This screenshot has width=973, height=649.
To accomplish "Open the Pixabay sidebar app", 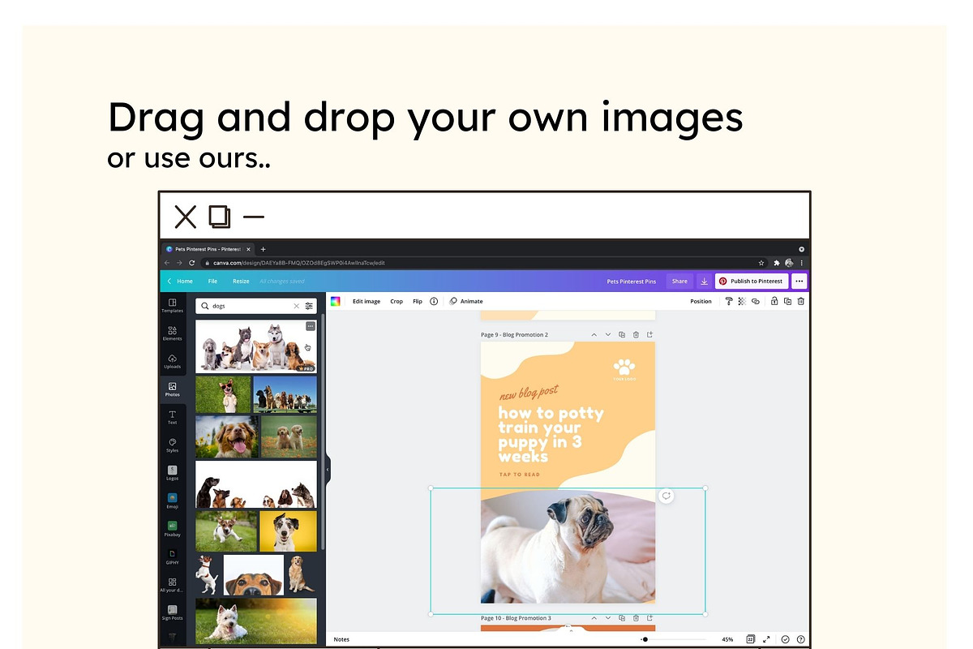I will click(x=172, y=528).
